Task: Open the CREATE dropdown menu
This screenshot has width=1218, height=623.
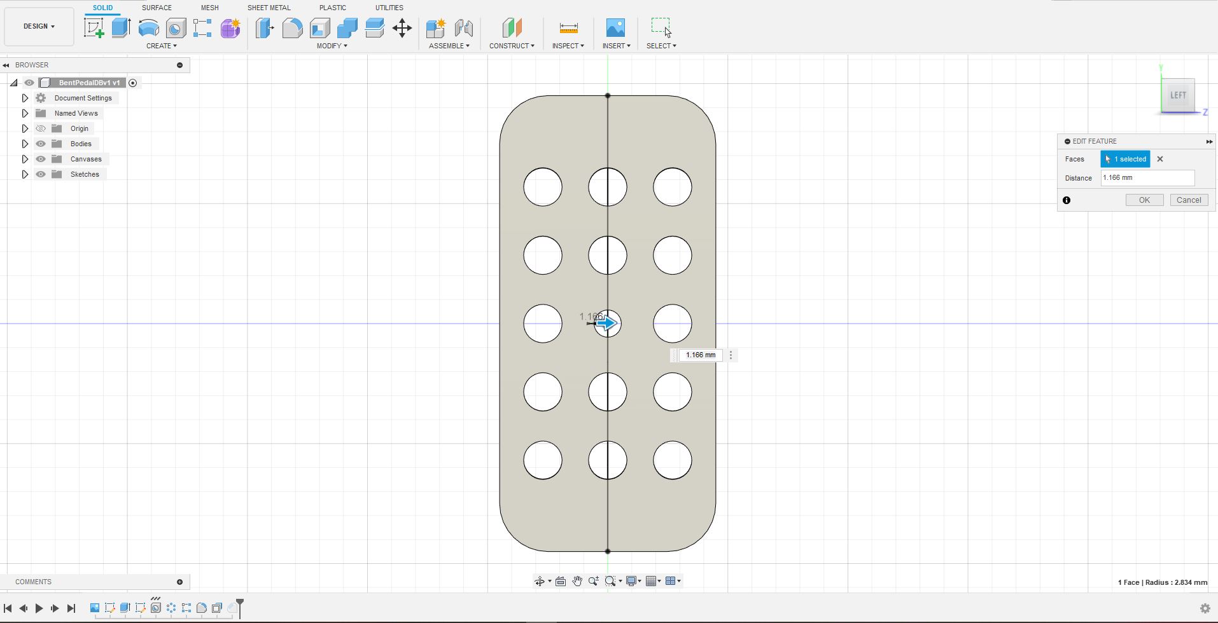Action: [162, 45]
